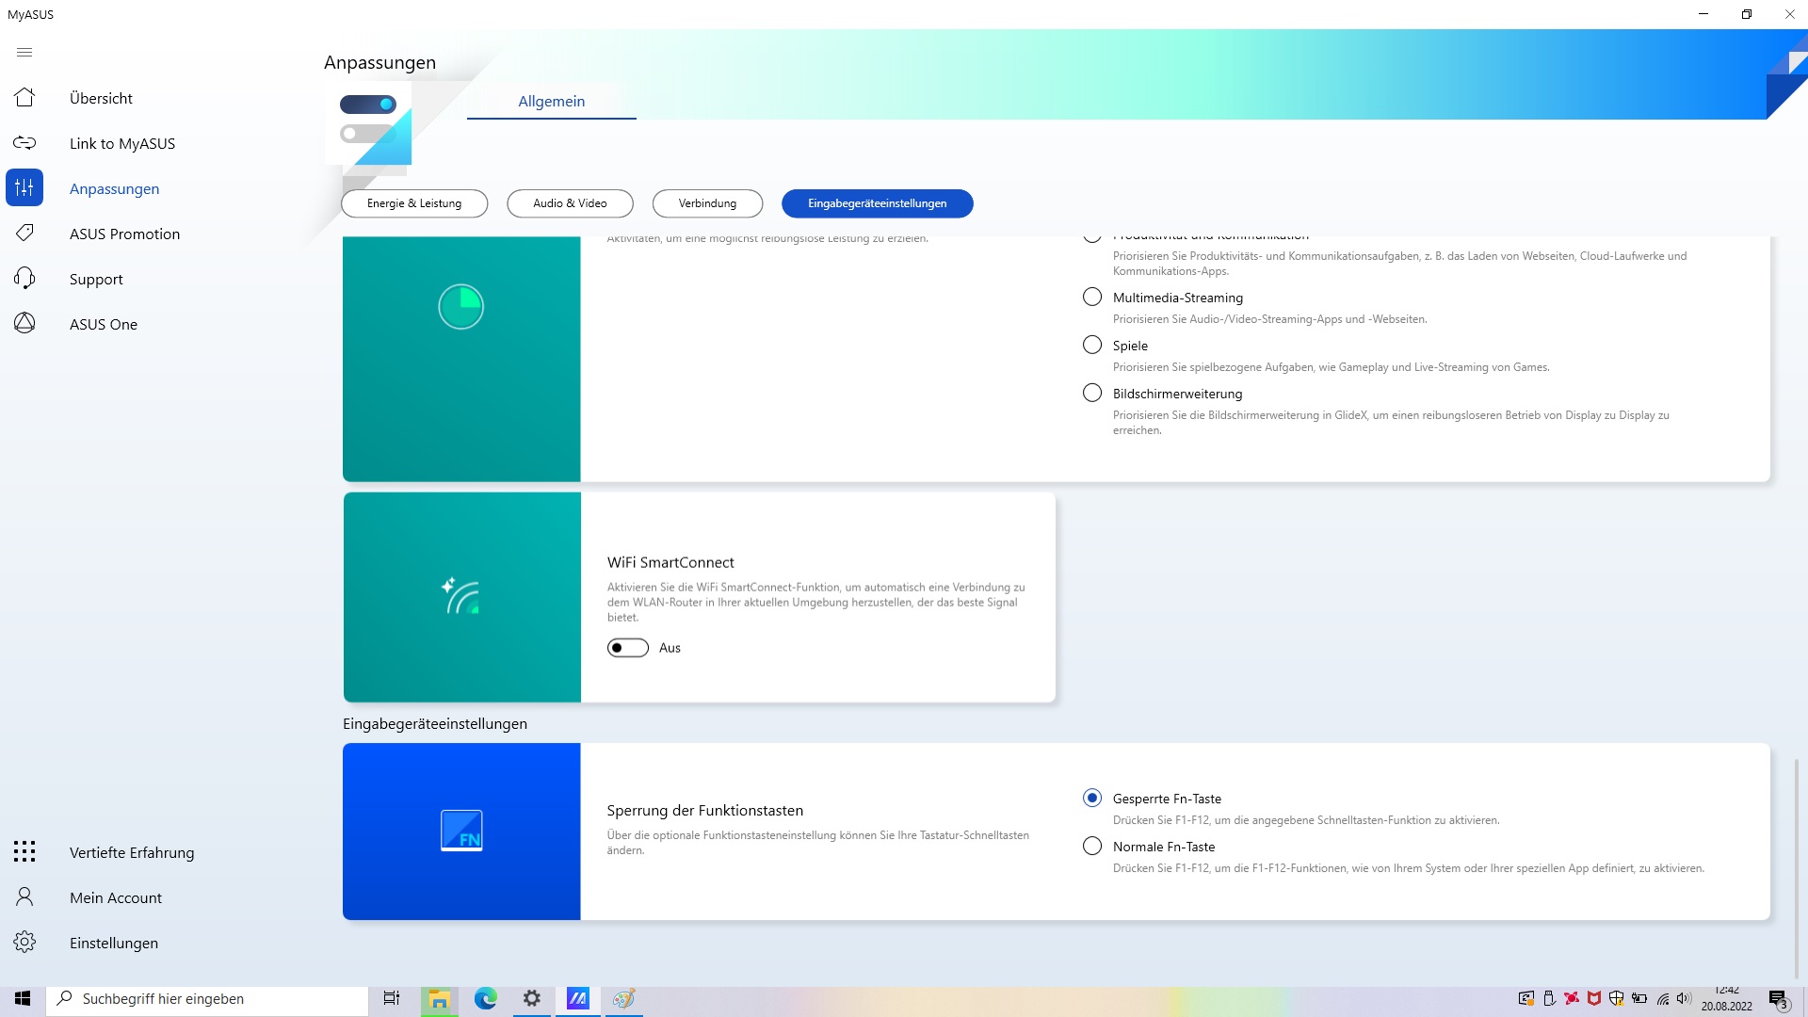Click the Verbindung filter button
The image size is (1808, 1017).
tap(707, 203)
